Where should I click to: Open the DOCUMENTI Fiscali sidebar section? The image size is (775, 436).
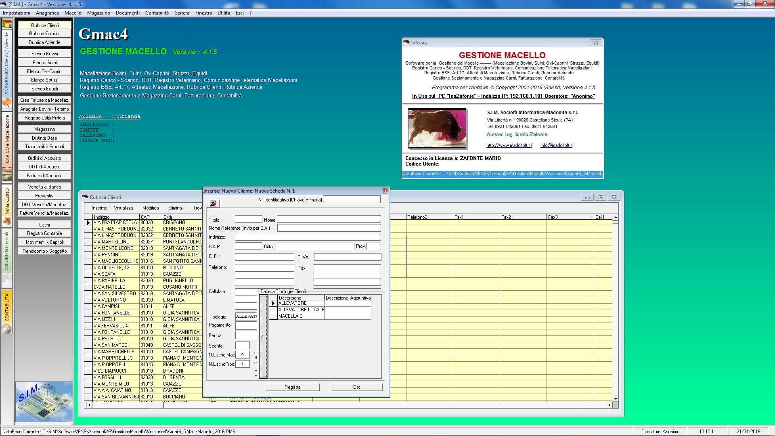tap(7, 252)
